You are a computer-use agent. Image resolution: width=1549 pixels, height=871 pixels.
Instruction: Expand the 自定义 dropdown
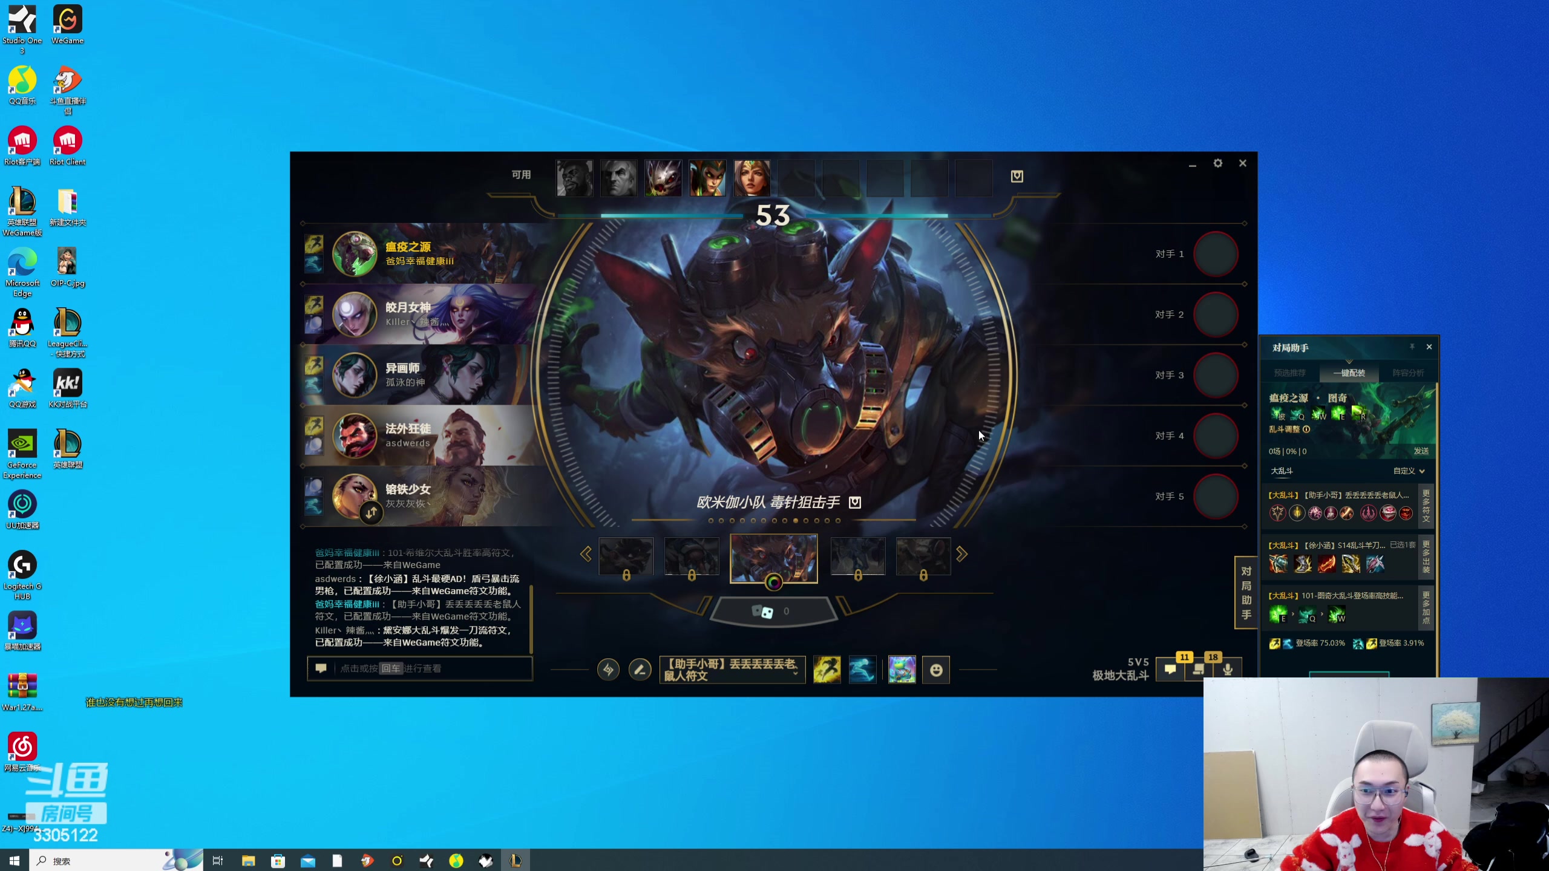pyautogui.click(x=1409, y=471)
